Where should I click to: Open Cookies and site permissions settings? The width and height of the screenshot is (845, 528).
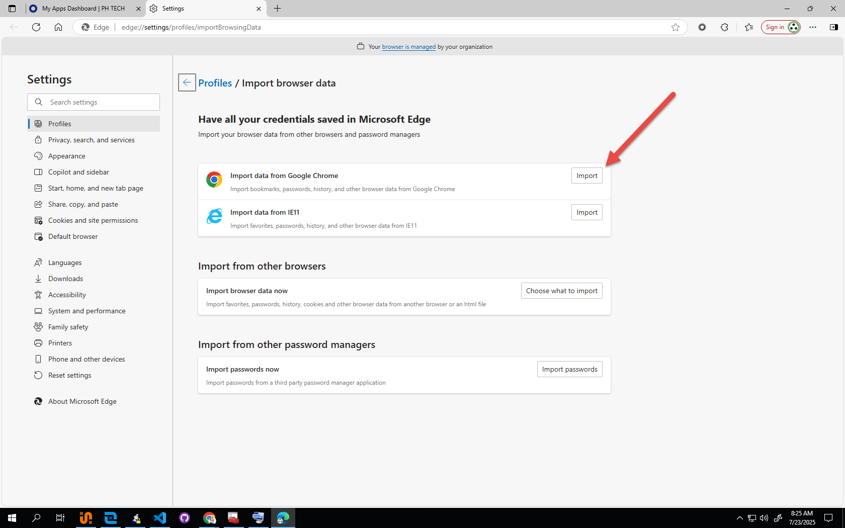(93, 220)
